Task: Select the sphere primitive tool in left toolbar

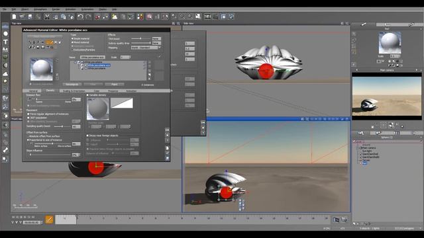Action: point(5,34)
